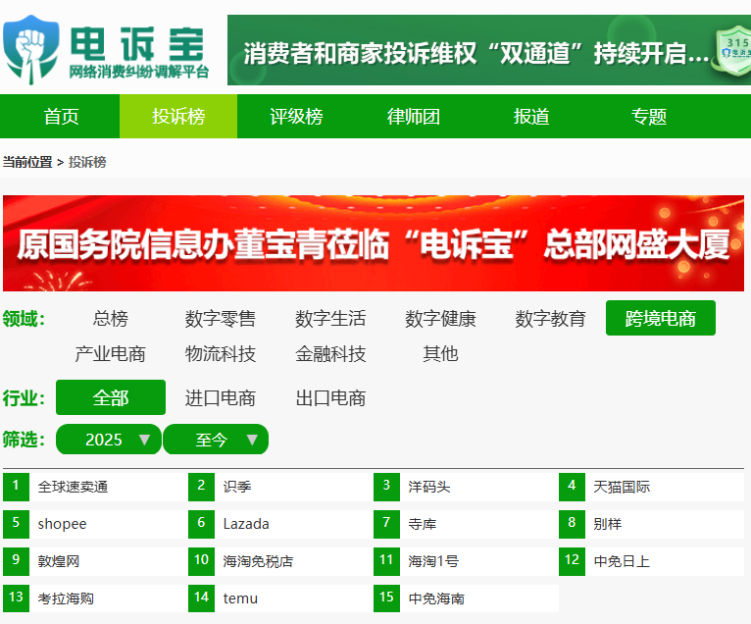Select the 物流科技 domain filter
The width and height of the screenshot is (751, 624).
(221, 353)
